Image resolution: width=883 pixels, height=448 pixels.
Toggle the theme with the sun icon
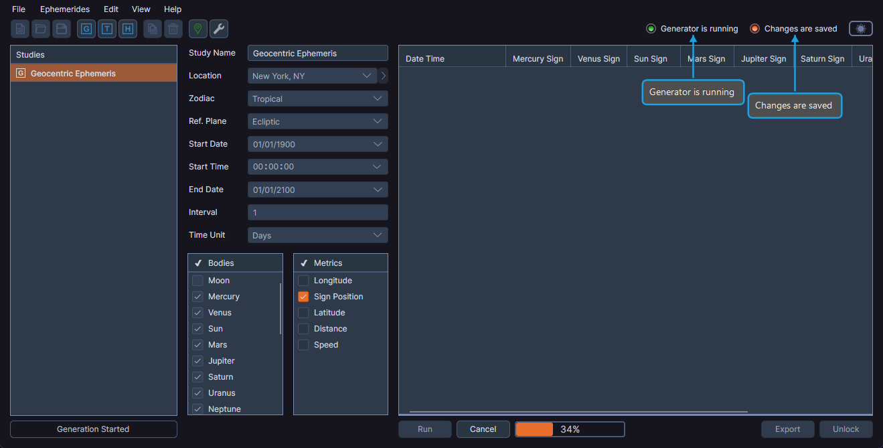tap(860, 29)
